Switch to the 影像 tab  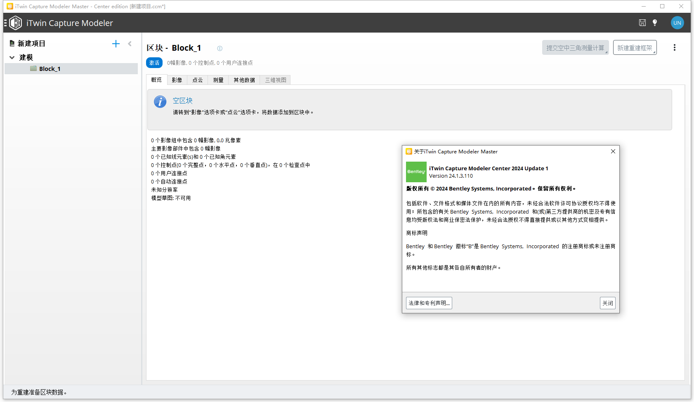[x=177, y=80]
